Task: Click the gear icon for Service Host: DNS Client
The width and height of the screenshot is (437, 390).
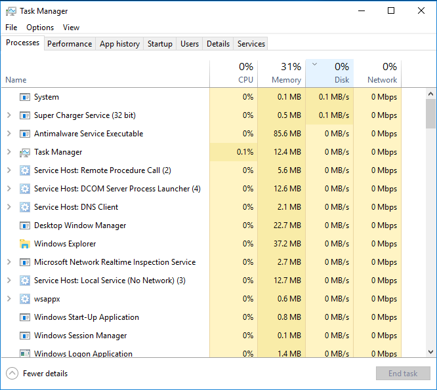Action: point(25,207)
